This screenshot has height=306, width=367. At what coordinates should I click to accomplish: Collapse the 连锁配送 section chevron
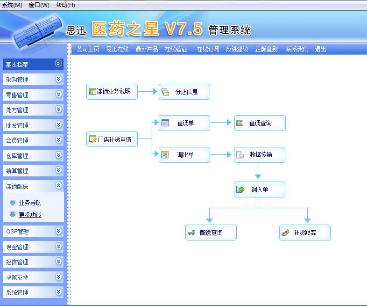coord(58,186)
